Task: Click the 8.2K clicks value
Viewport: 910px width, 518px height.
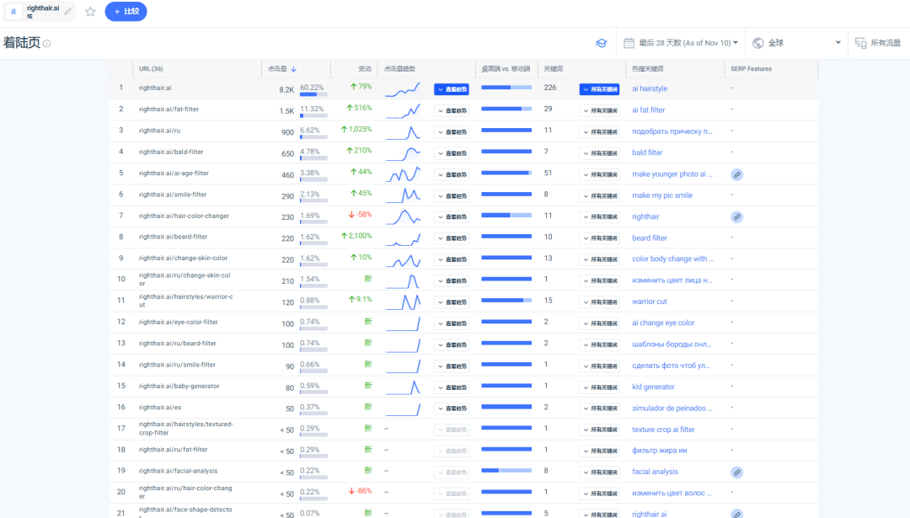Action: (x=286, y=90)
